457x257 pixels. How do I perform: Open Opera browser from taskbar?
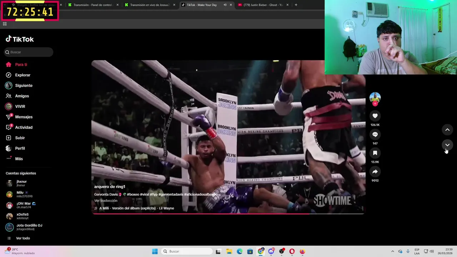[x=292, y=251]
